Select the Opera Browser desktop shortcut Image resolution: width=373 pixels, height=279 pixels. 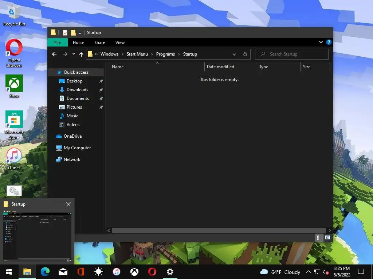(14, 53)
